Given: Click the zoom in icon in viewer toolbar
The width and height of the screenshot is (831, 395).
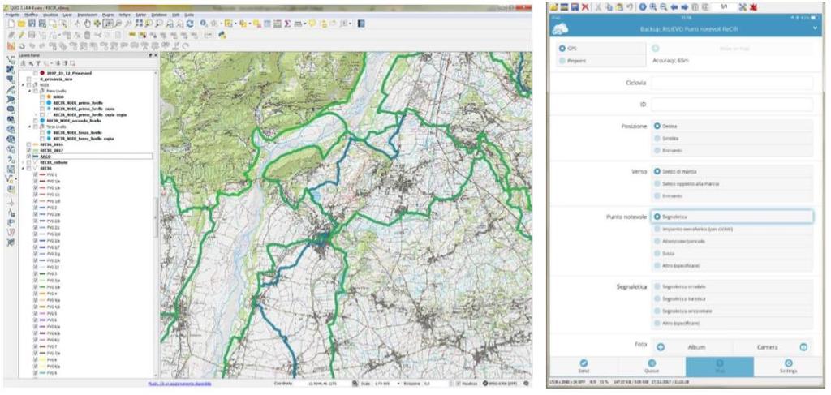Looking at the screenshot, I should (653, 6).
